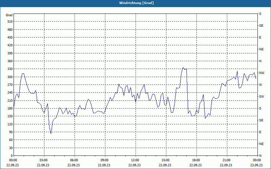Select the 90 y-axis value
Image resolution: width=271 pixels, height=169 pixels.
click(x=11, y=132)
